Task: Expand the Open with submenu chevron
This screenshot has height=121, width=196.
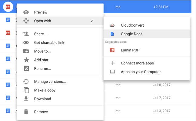Action: pyautogui.click(x=92, y=21)
